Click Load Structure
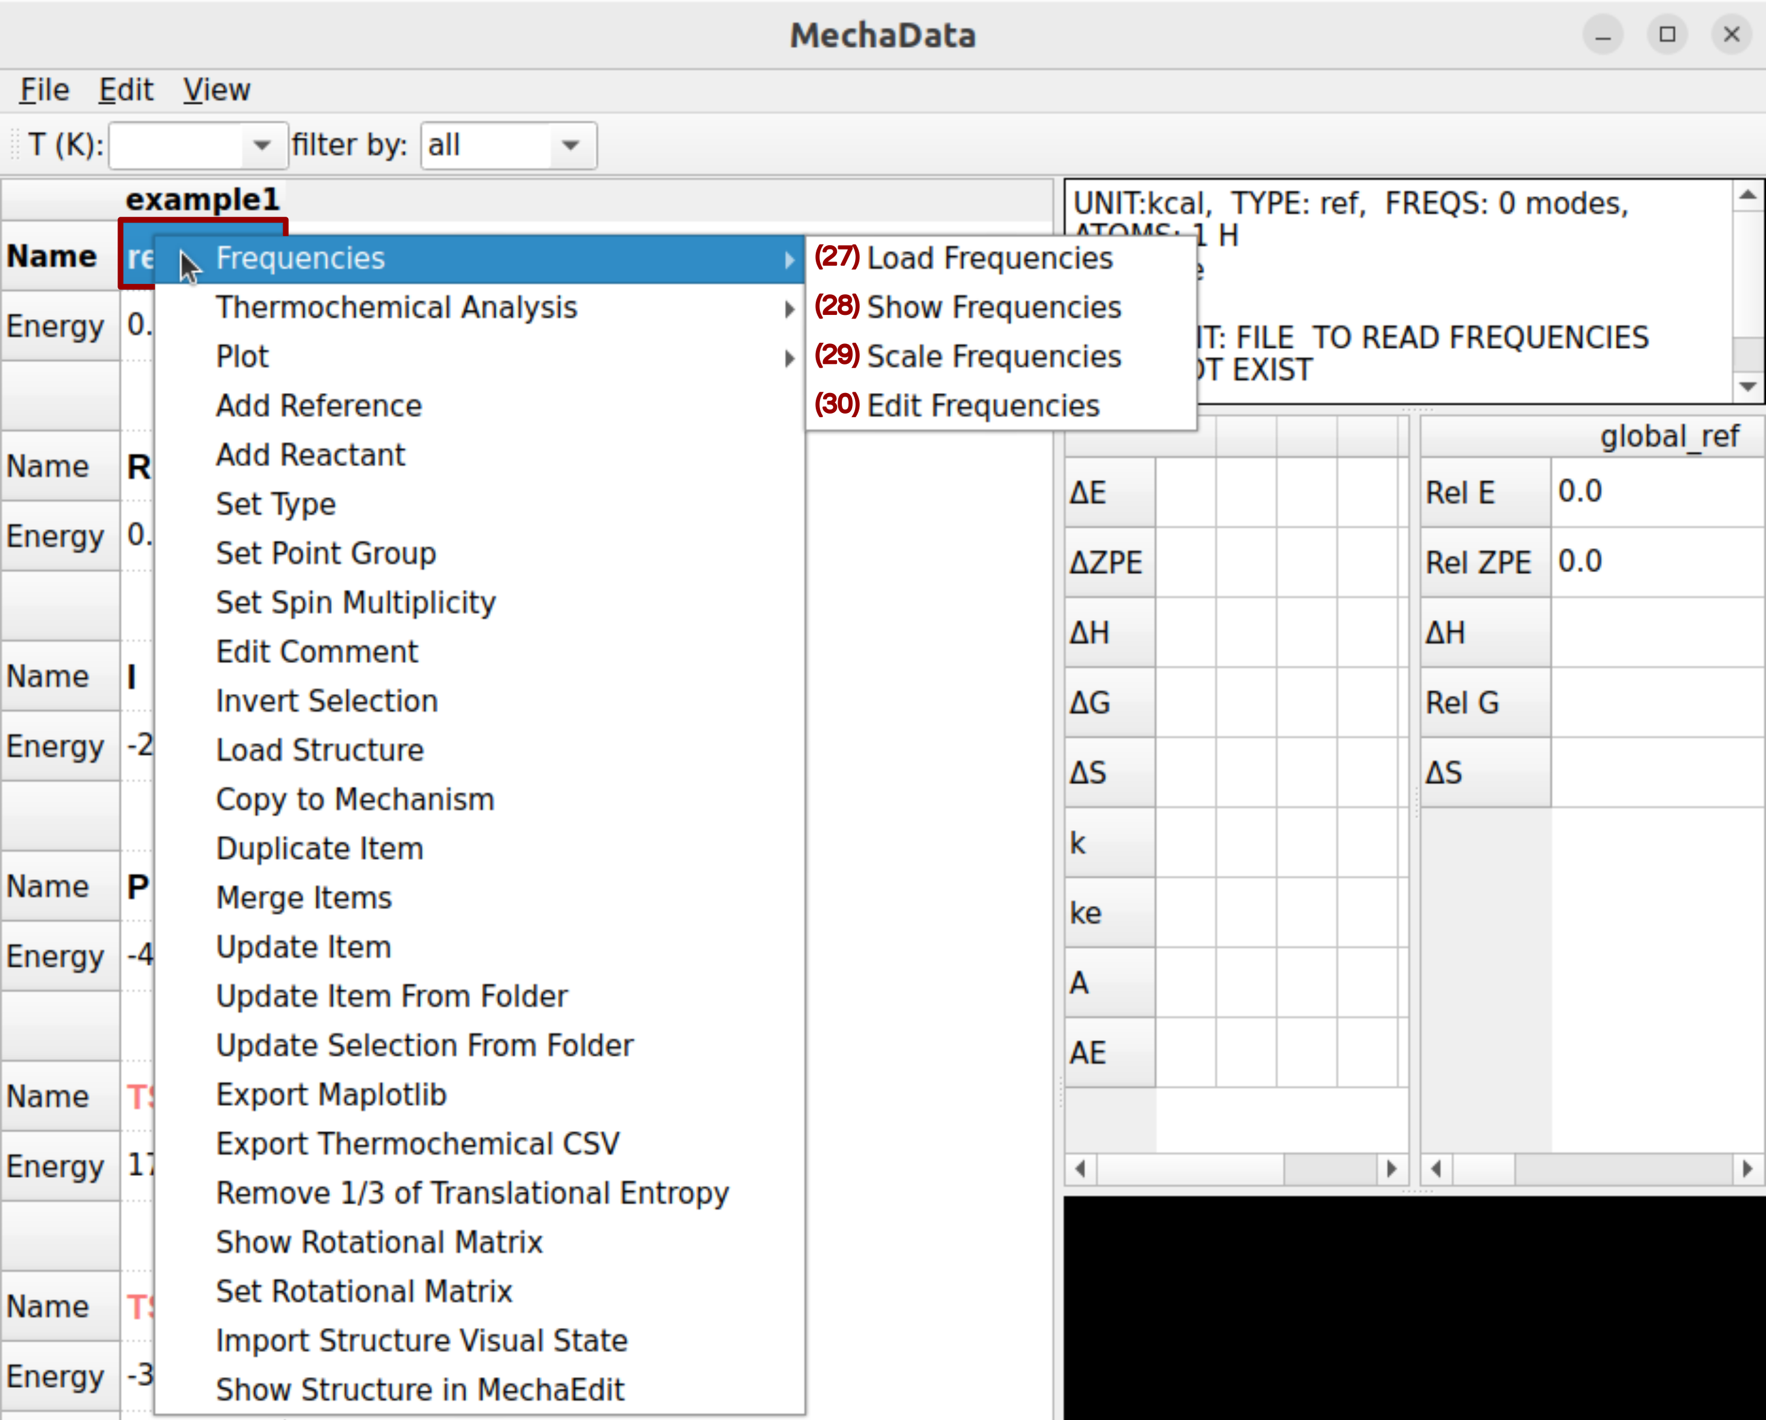The height and width of the screenshot is (1420, 1766). click(x=479, y=750)
